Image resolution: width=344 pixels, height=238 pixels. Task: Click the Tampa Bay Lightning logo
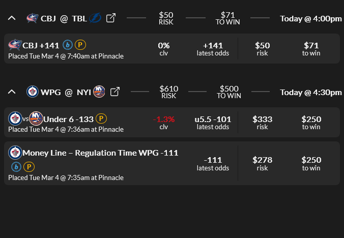(95, 18)
